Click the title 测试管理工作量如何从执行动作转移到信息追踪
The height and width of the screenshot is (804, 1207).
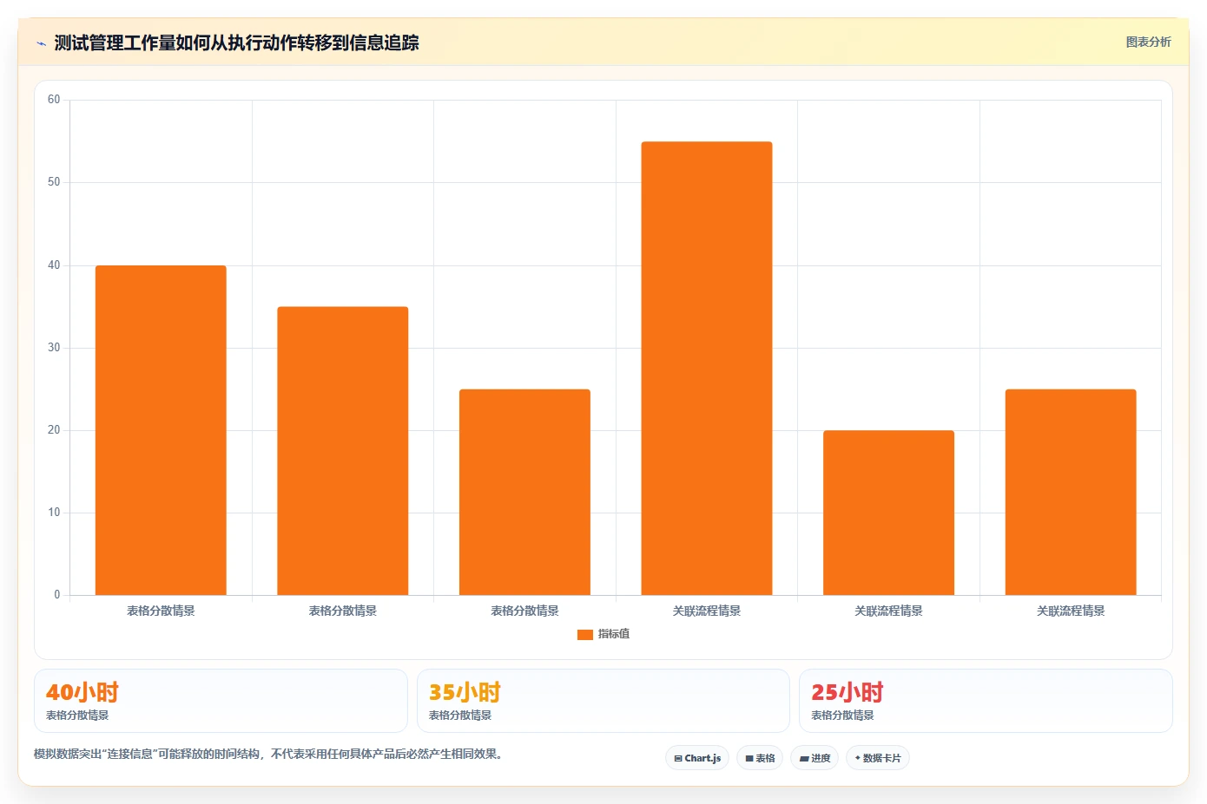(x=236, y=42)
